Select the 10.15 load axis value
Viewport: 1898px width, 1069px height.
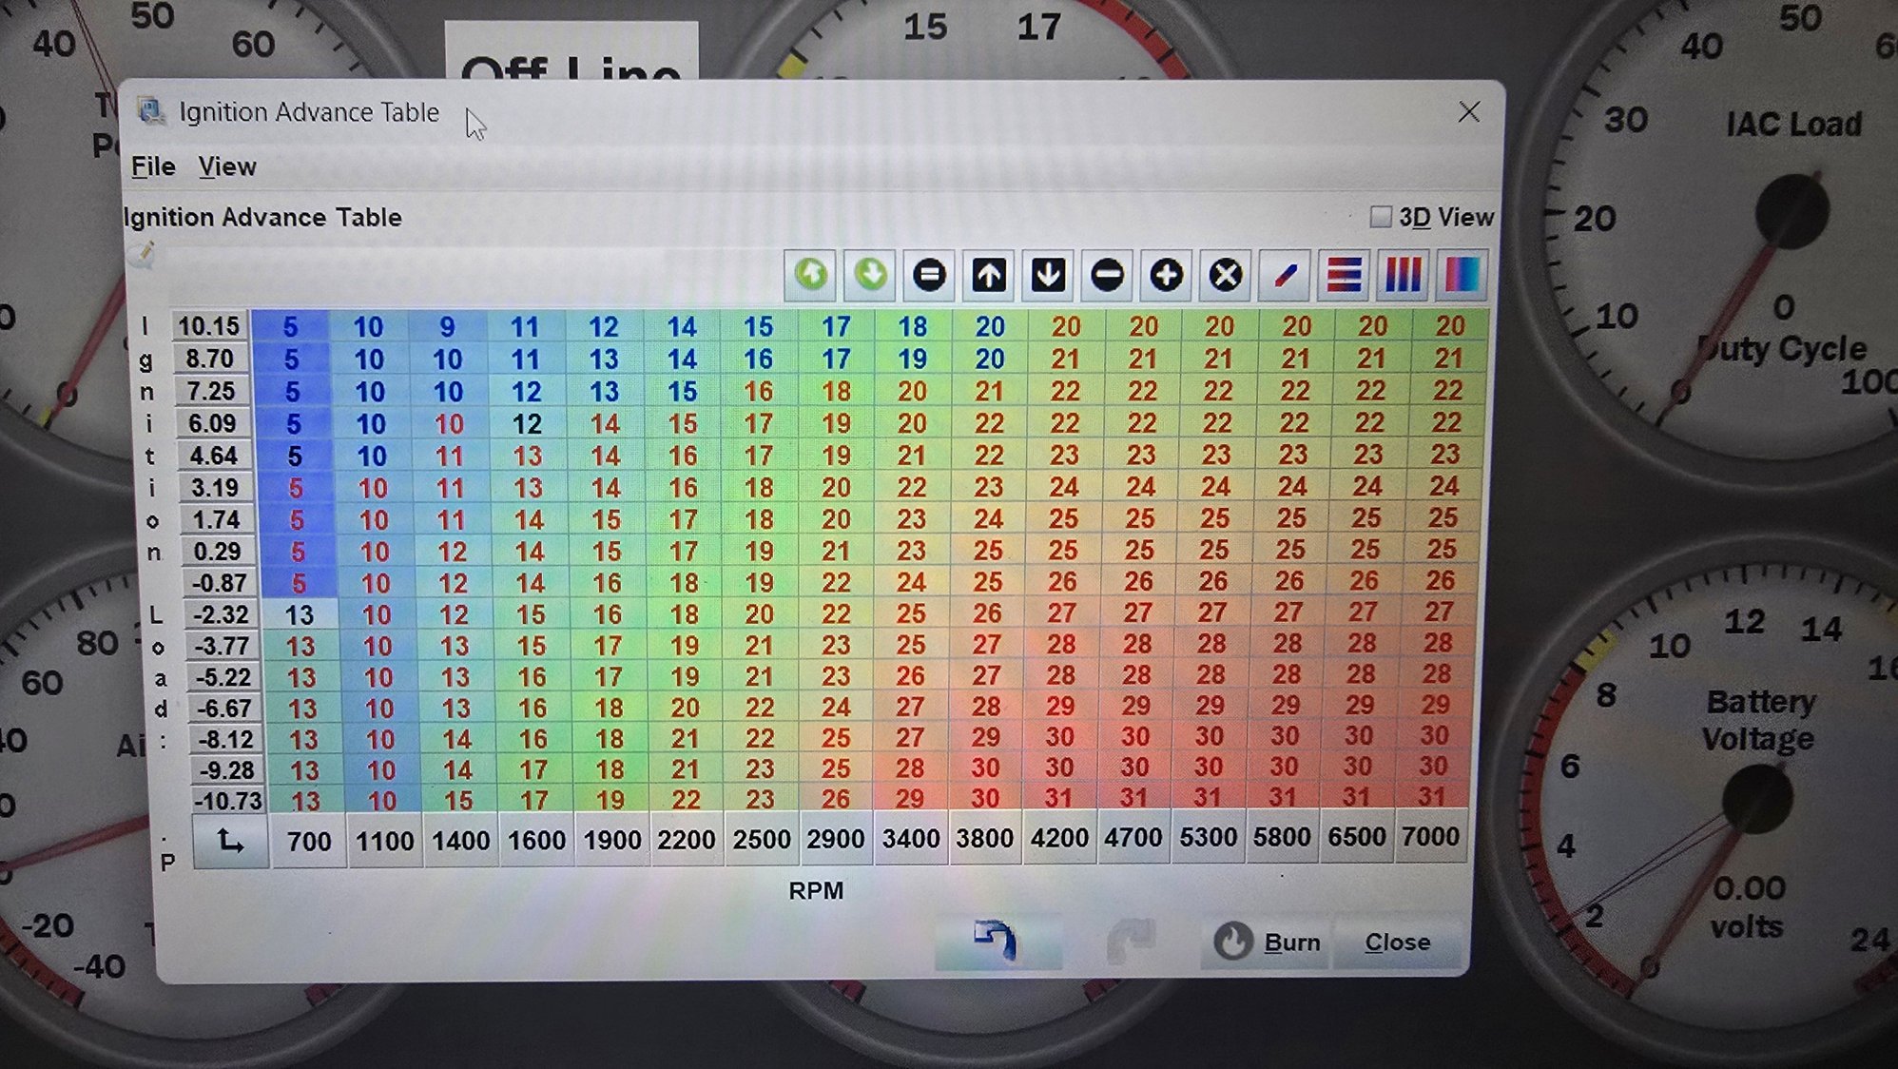point(209,326)
